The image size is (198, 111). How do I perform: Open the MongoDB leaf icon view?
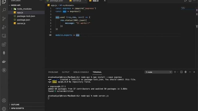[x=4, y=53]
